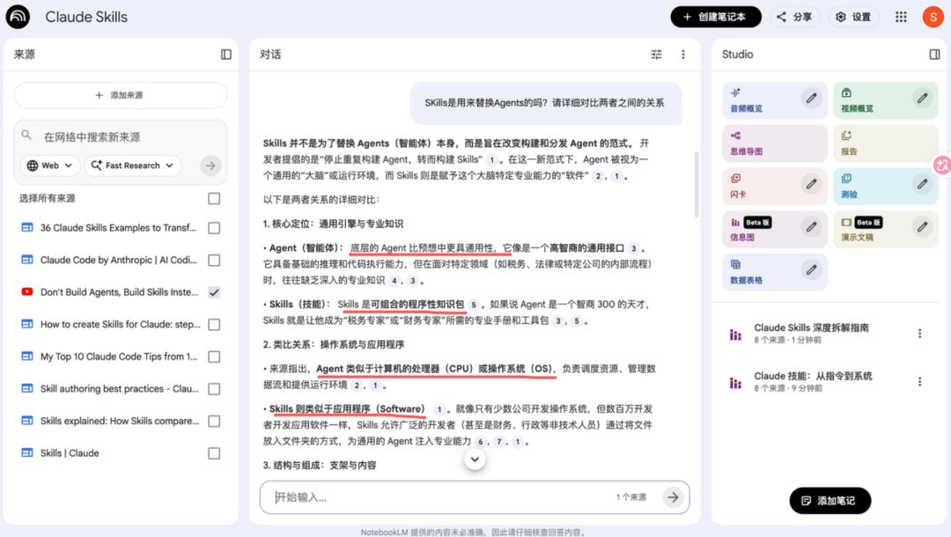This screenshot has width=951, height=537.
Task: Open the 对话 panel three-dot menu
Action: (x=683, y=55)
